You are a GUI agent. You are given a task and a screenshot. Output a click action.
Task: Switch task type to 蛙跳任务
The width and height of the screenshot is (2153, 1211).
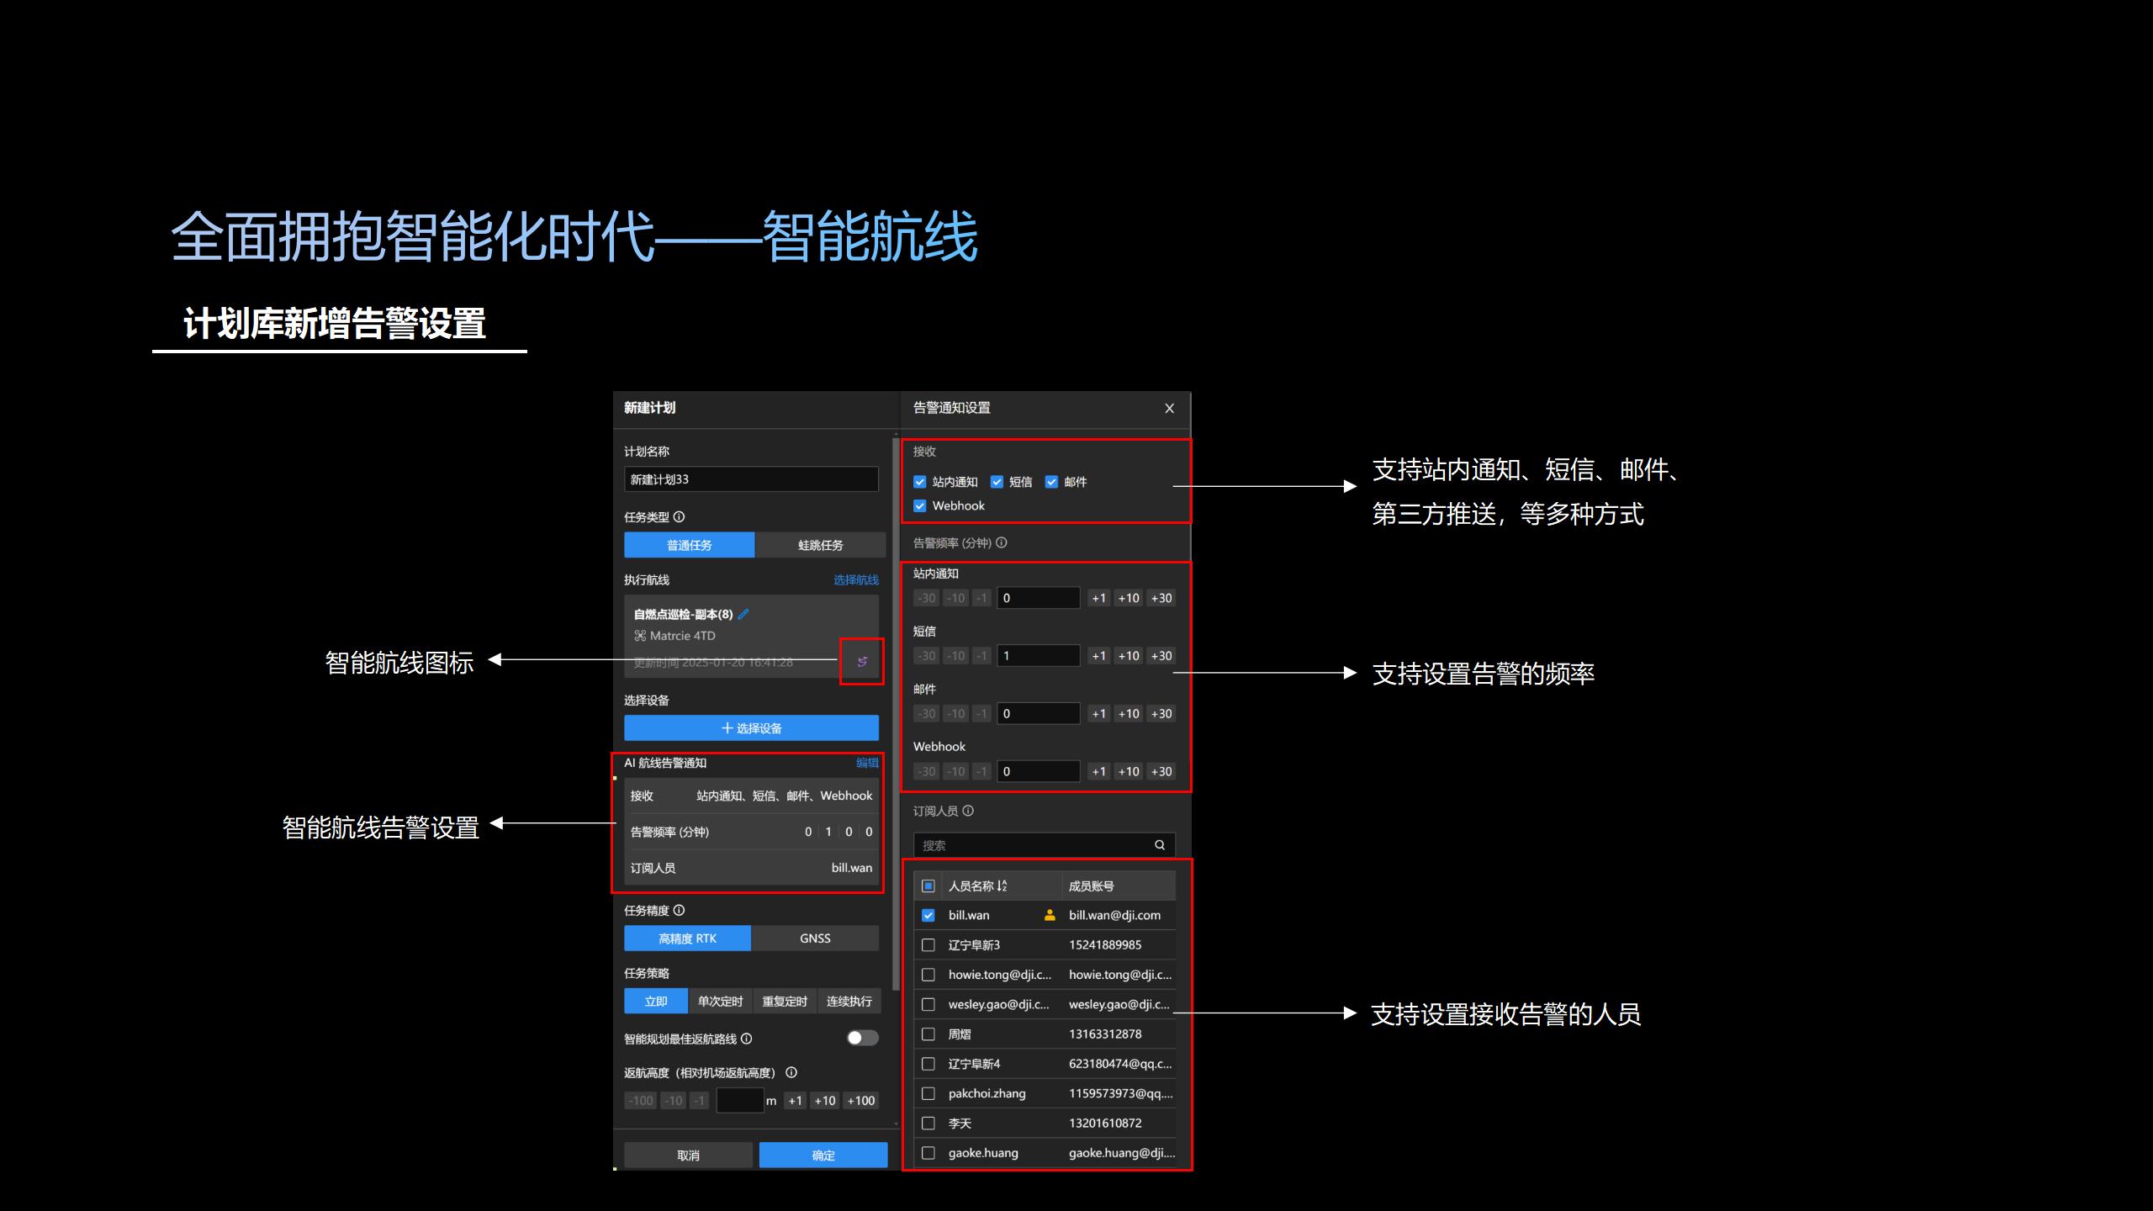(x=820, y=545)
